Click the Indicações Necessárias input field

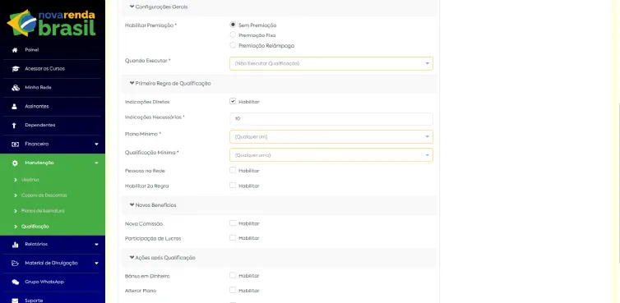(x=331, y=119)
